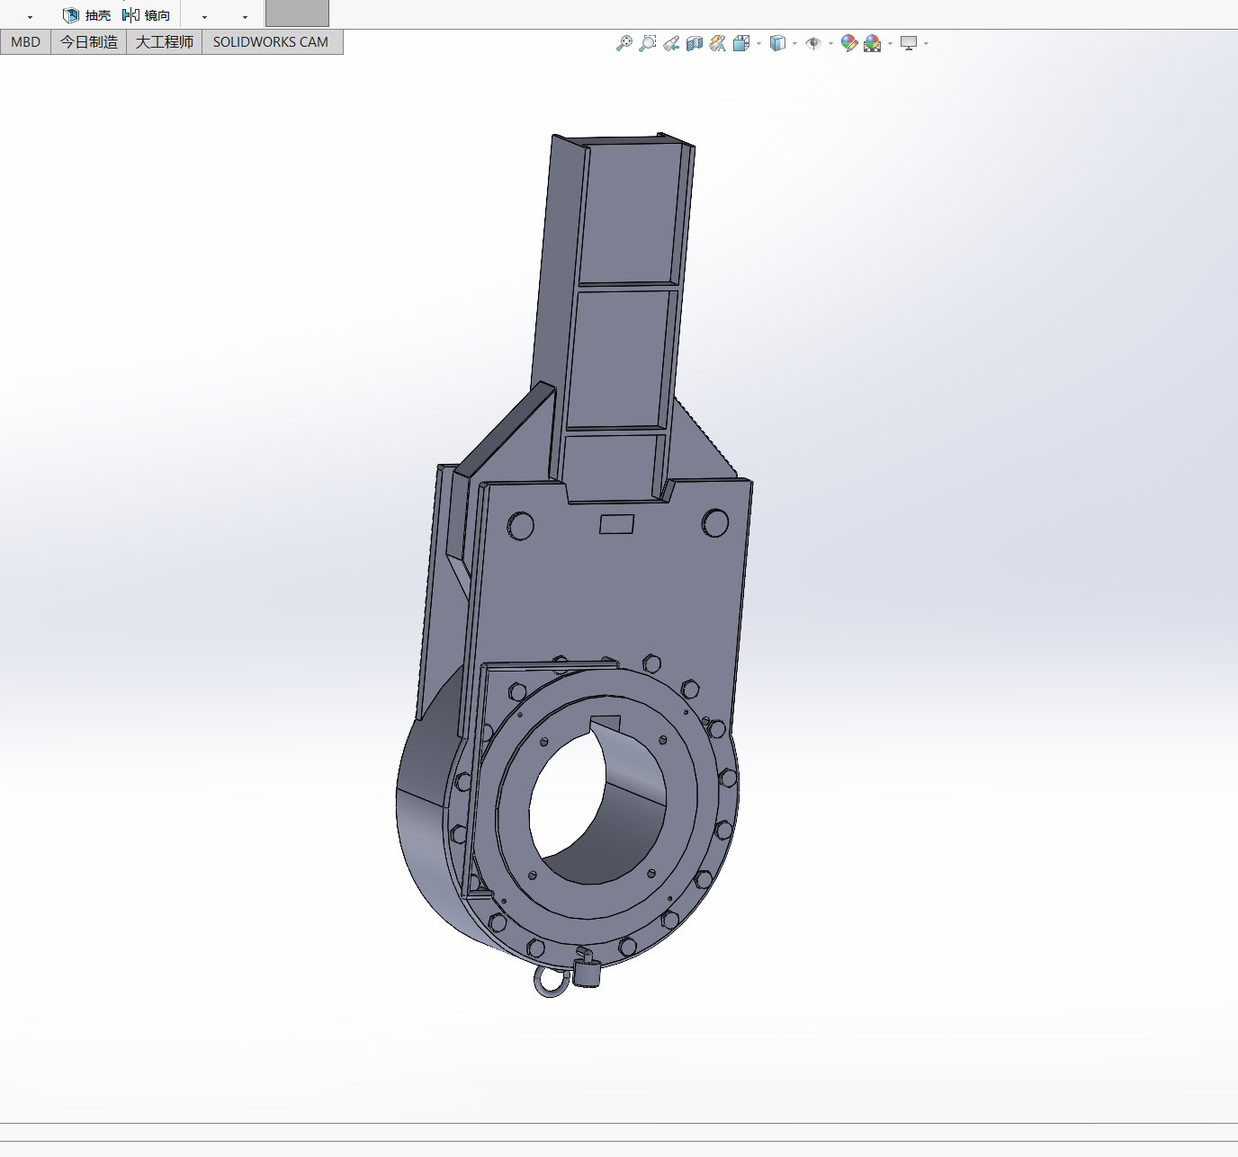The image size is (1238, 1157).
Task: Switch to the MBD tab
Action: (25, 42)
